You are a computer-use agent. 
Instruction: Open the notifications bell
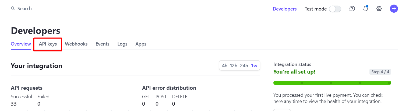pos(365,9)
